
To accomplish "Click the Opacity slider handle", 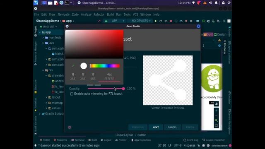I will pos(123,89).
